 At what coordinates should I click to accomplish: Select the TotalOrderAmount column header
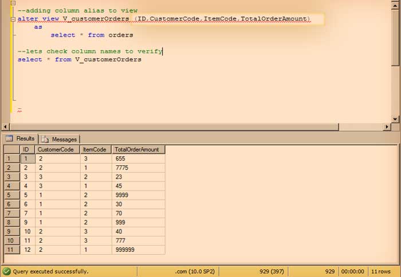pyautogui.click(x=139, y=149)
